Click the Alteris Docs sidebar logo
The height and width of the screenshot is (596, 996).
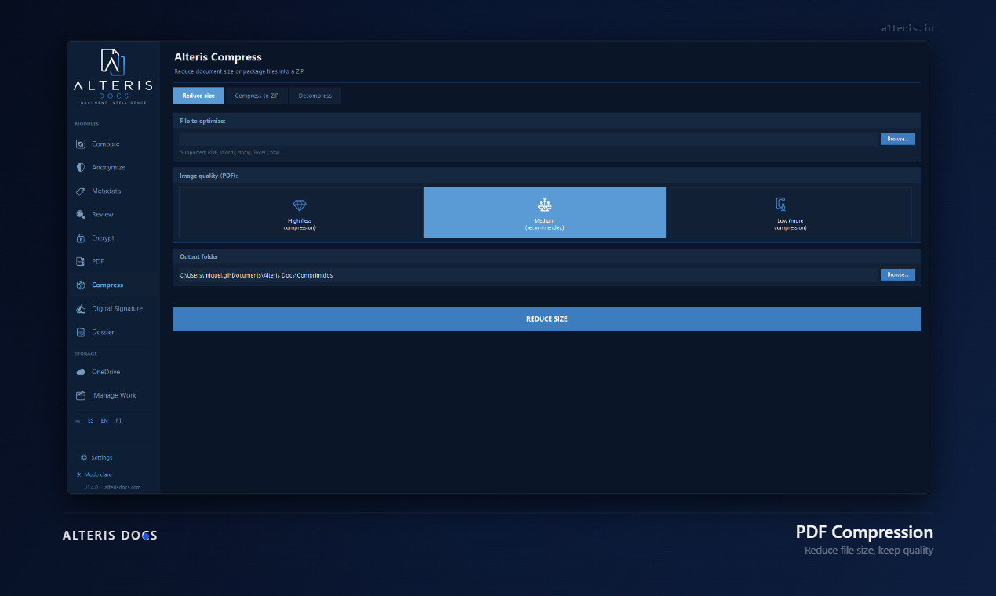coord(114,76)
